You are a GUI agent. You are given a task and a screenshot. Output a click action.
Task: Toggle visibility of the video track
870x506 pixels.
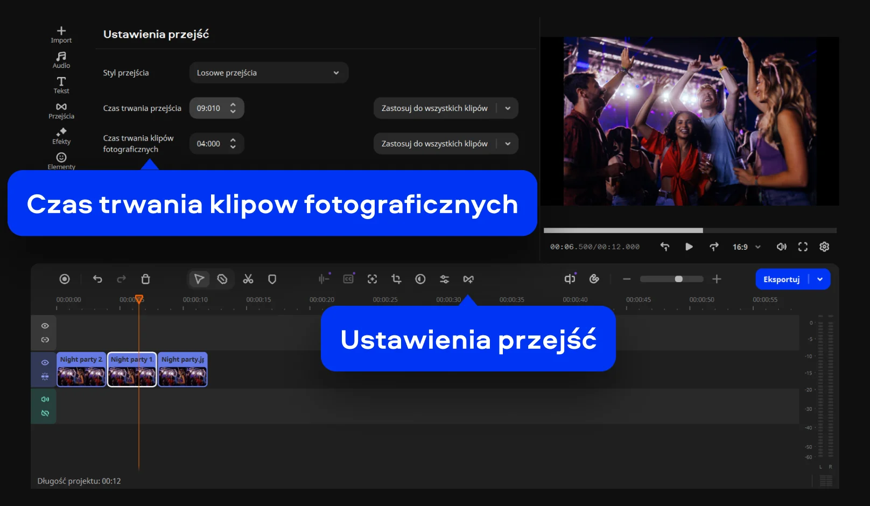45,362
